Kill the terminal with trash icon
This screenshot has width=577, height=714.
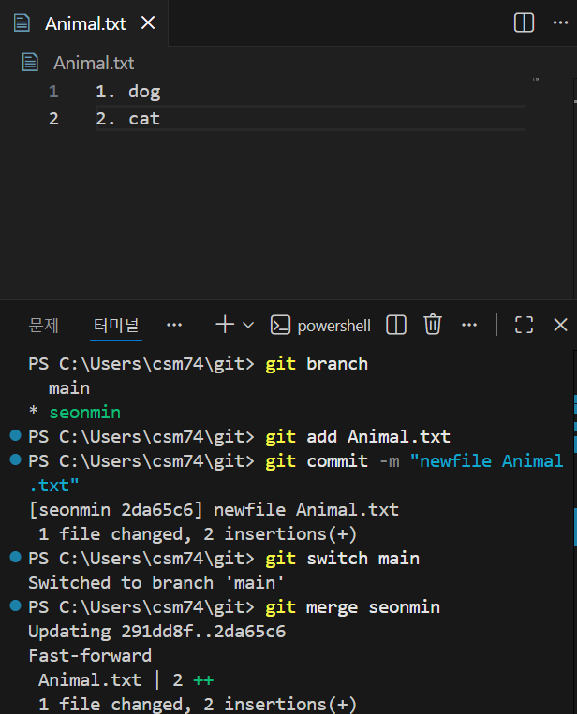pyautogui.click(x=433, y=325)
